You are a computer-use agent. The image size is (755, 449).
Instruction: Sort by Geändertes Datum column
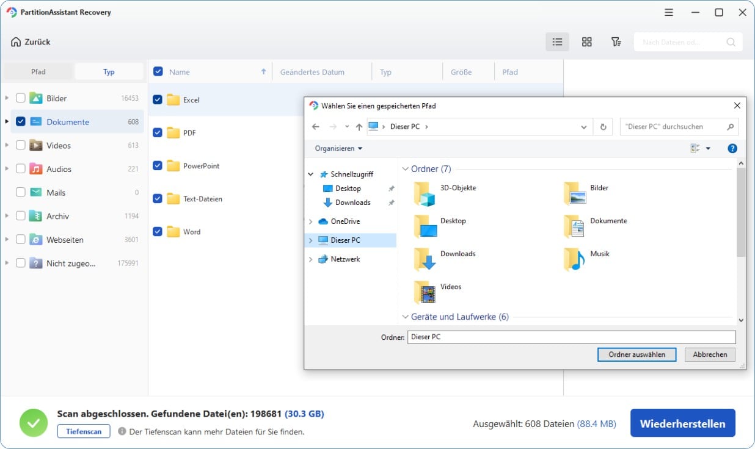coord(312,72)
